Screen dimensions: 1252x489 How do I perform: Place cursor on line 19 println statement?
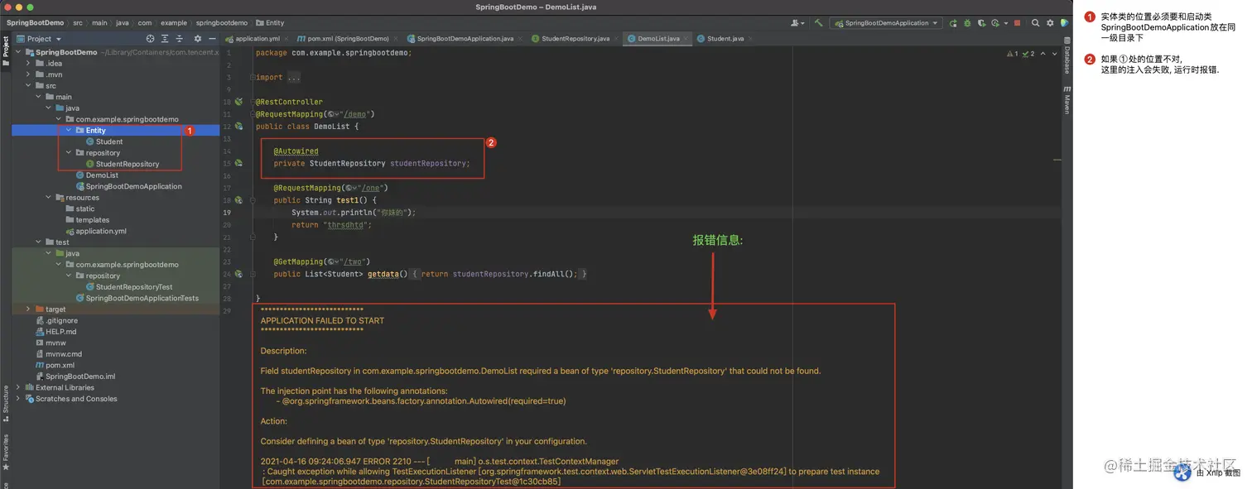pos(354,213)
